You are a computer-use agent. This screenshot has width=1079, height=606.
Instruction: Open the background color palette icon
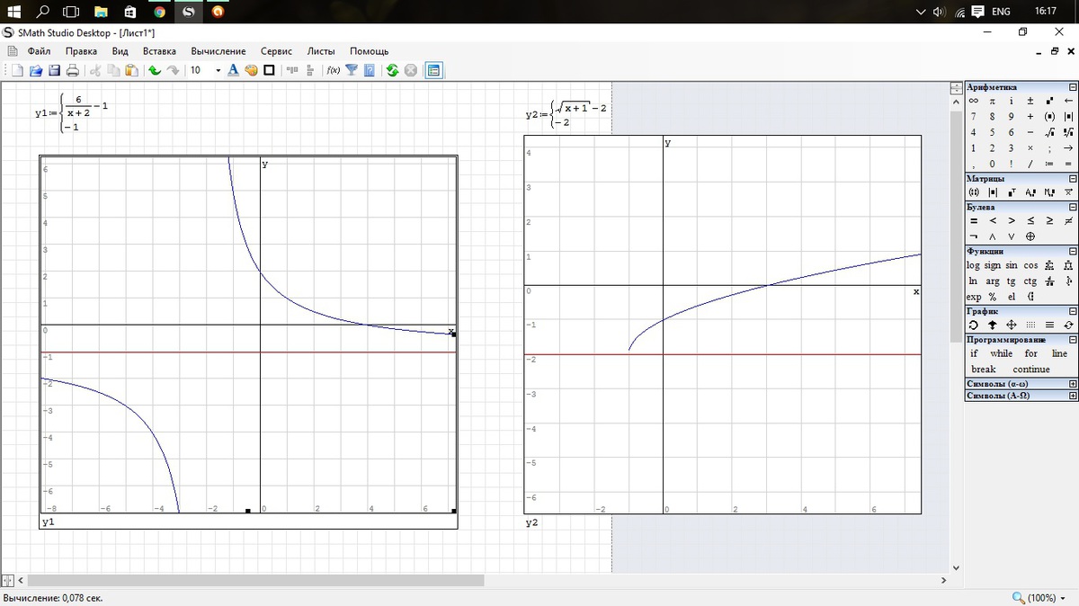click(x=251, y=70)
